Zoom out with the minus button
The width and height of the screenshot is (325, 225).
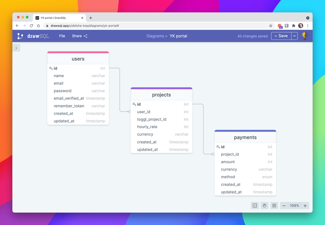(x=284, y=206)
